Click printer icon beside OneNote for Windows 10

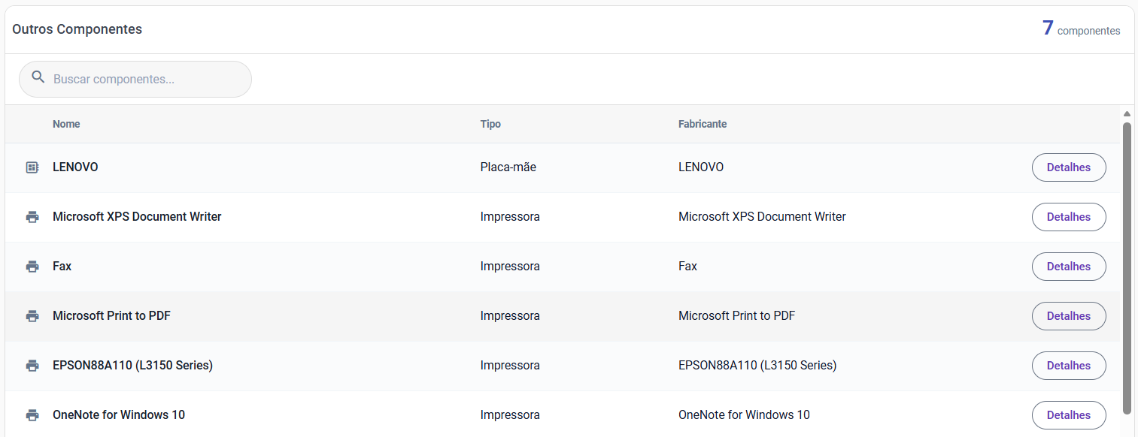click(32, 415)
